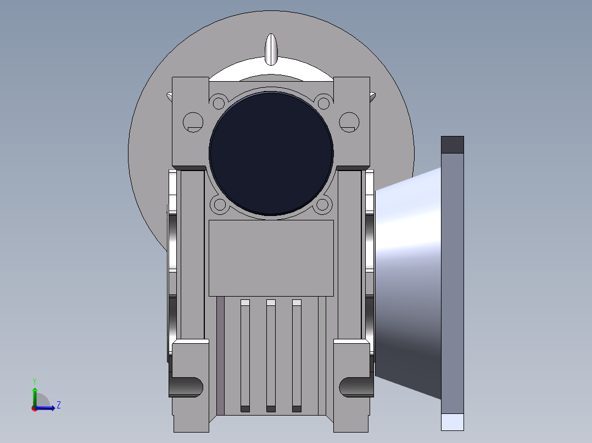592x443 pixels.
Task: Select the right mounting foot slot
Action: pyautogui.click(x=355, y=387)
